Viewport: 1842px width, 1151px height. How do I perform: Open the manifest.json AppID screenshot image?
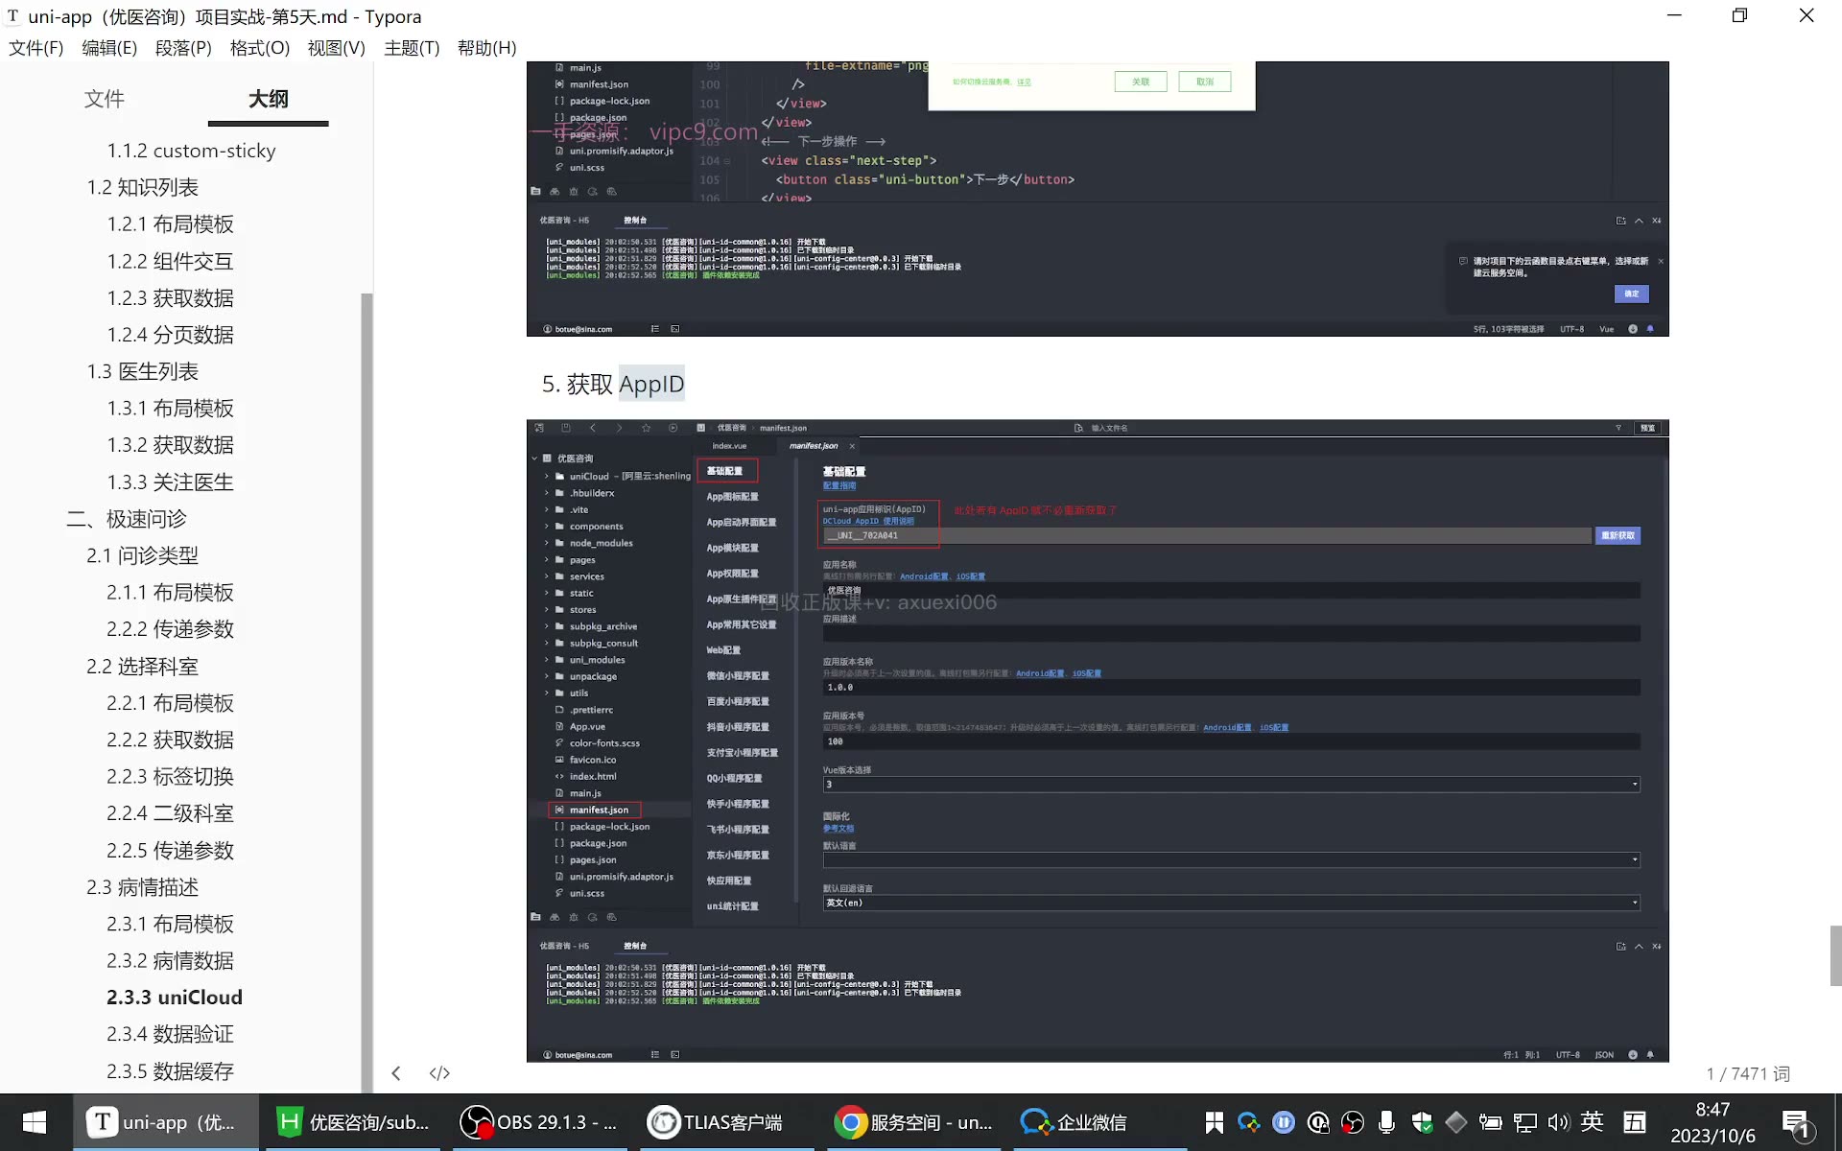[x=1098, y=740]
